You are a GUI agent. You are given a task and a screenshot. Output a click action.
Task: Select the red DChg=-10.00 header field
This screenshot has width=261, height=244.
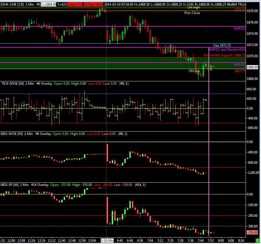pos(94,4)
